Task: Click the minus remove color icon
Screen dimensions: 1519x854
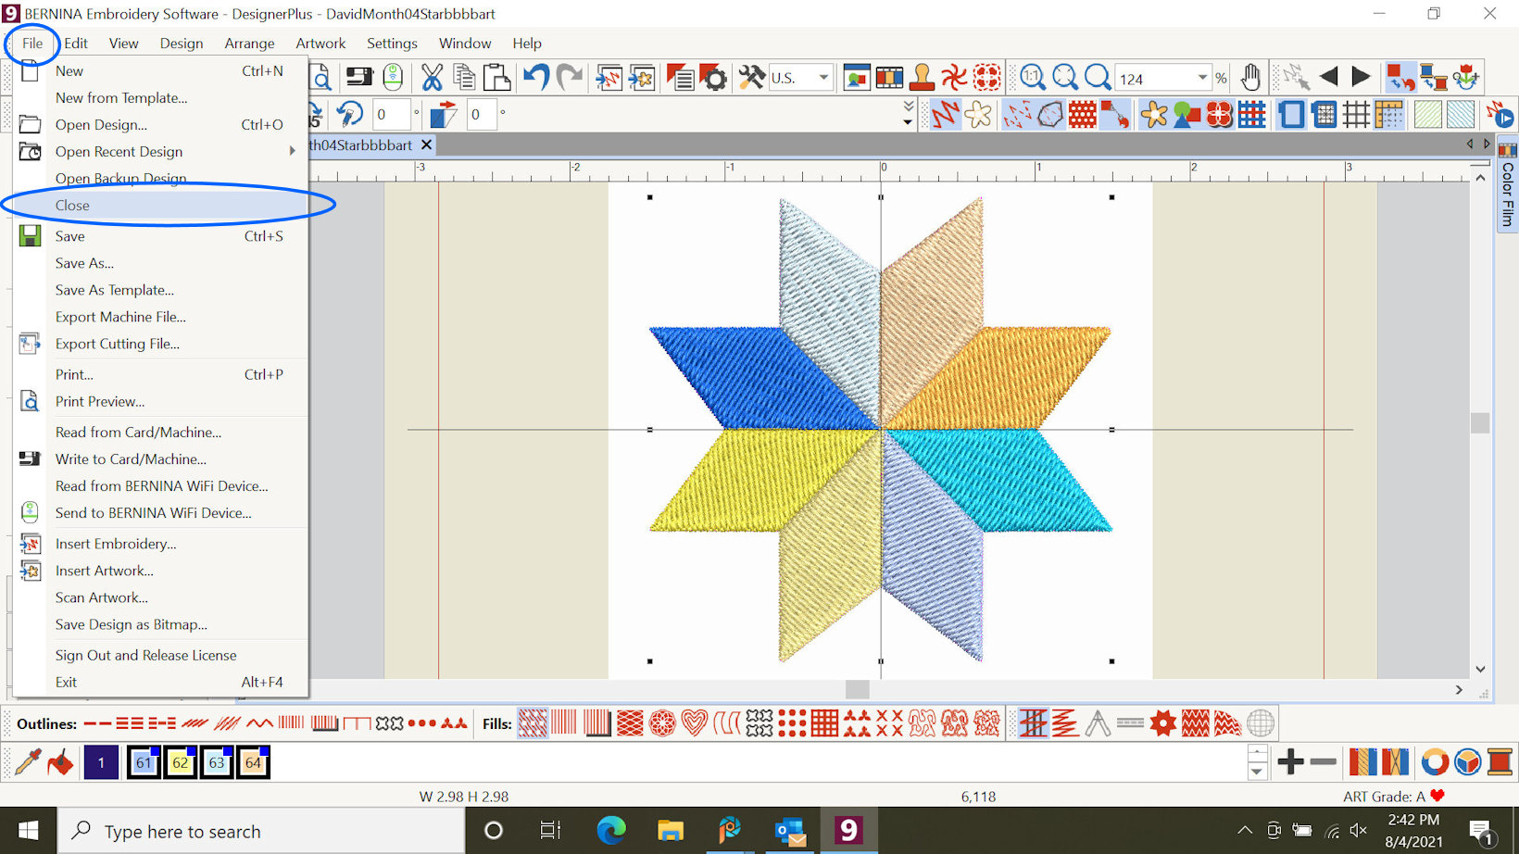Action: coord(1324,762)
